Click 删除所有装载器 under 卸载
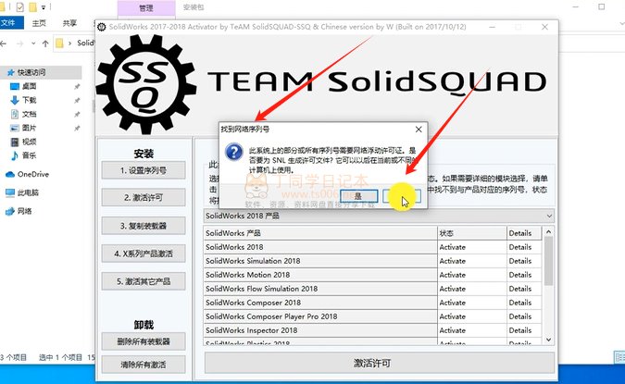 (x=144, y=341)
